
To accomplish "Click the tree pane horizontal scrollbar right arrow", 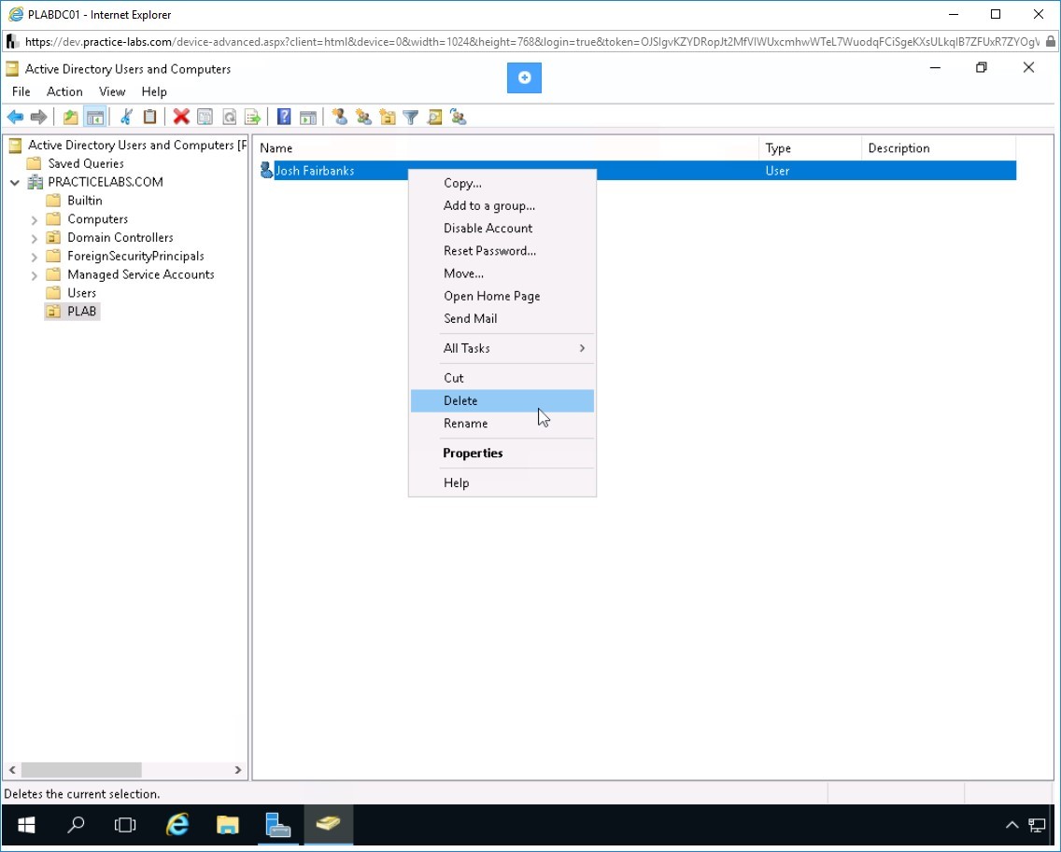I will pos(237,770).
